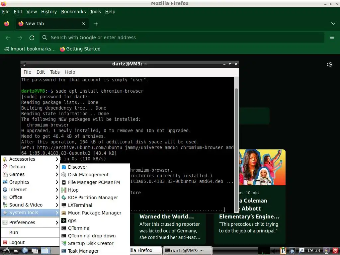Click the New Tab tab label
Image resolution: width=340 pixels, height=255 pixels.
click(35, 24)
